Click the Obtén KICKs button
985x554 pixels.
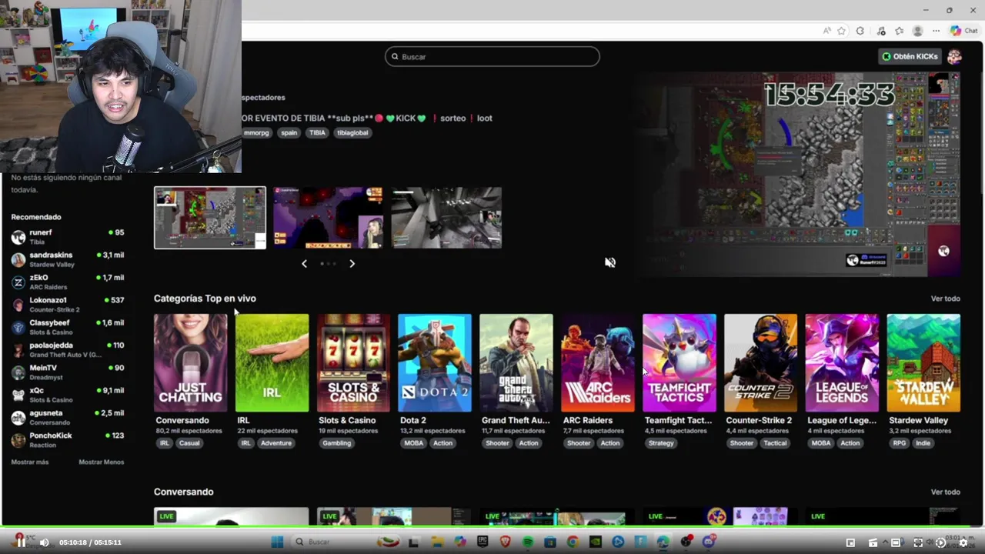coord(910,56)
